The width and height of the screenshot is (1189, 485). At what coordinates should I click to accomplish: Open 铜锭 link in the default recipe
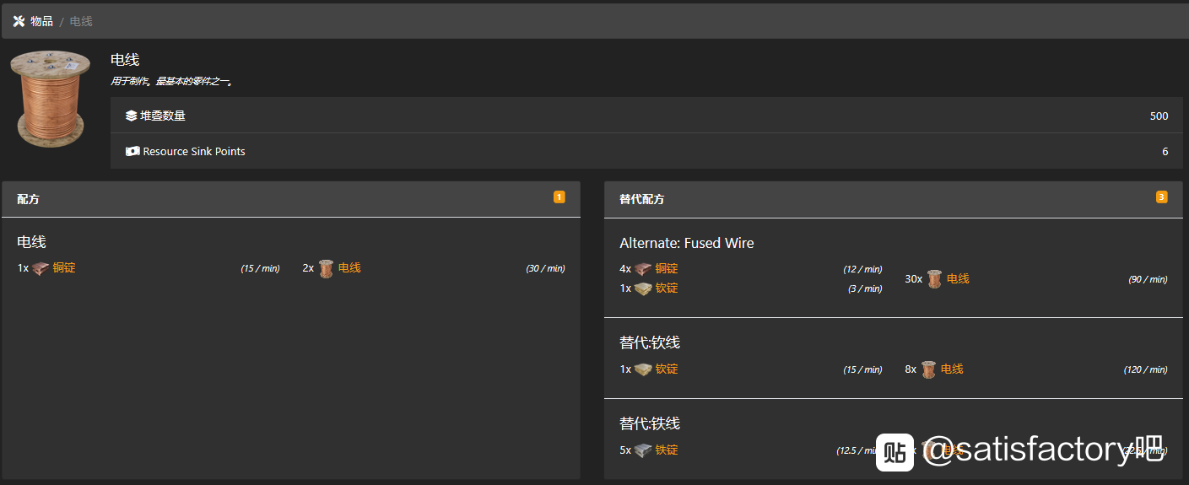pyautogui.click(x=64, y=268)
